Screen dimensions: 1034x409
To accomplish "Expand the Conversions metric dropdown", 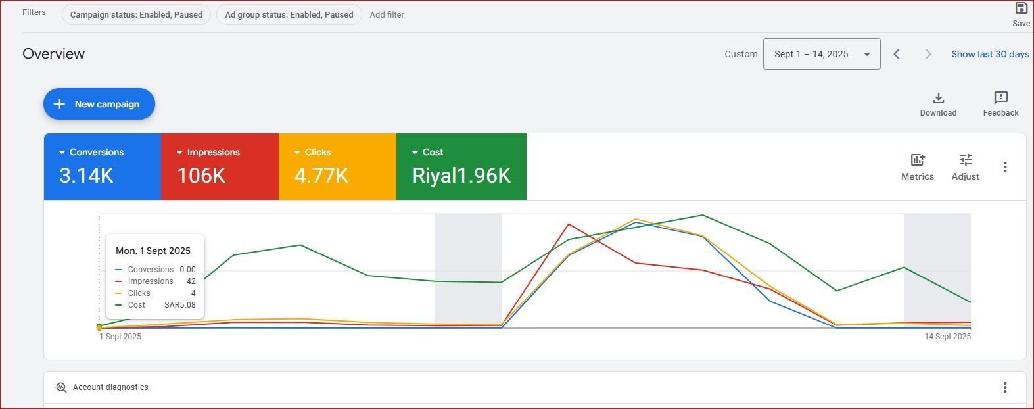I will click(62, 152).
